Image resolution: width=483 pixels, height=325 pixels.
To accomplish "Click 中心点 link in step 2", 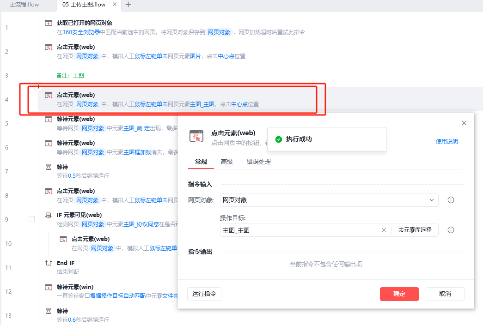I will pyautogui.click(x=226, y=56).
